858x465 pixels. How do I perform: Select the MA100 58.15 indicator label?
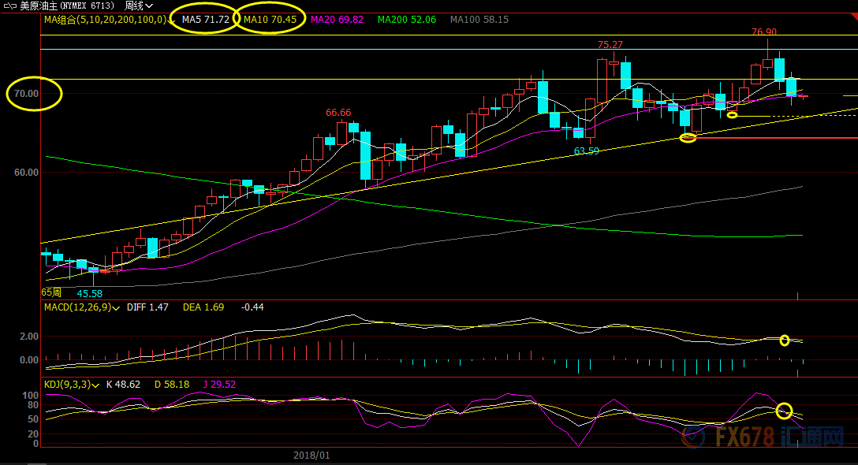click(x=479, y=19)
